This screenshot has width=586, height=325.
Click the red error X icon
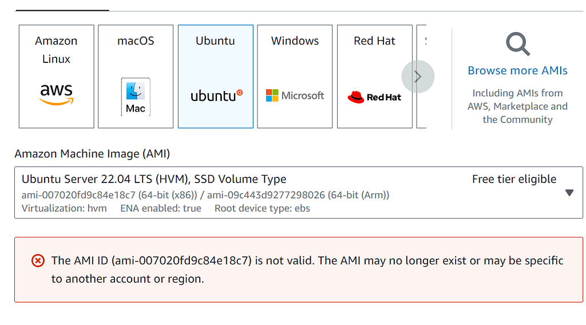click(38, 261)
